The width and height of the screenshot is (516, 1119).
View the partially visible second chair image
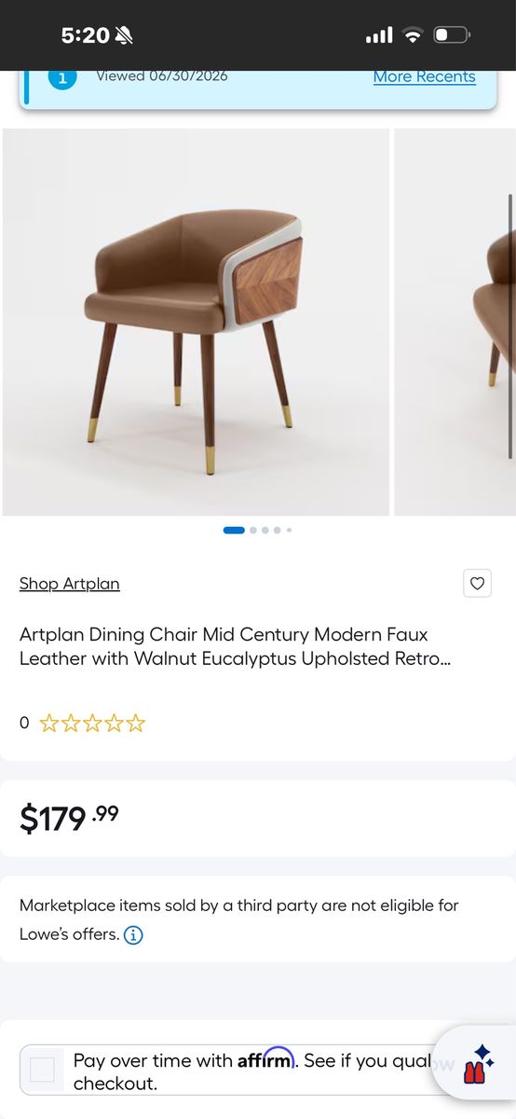coord(455,322)
